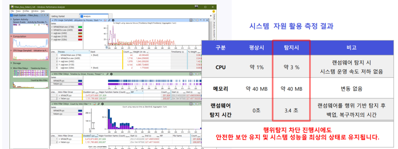Click search icon in Count by Mini-Filter panel
This screenshot has width=398, height=149.
coord(99,104)
